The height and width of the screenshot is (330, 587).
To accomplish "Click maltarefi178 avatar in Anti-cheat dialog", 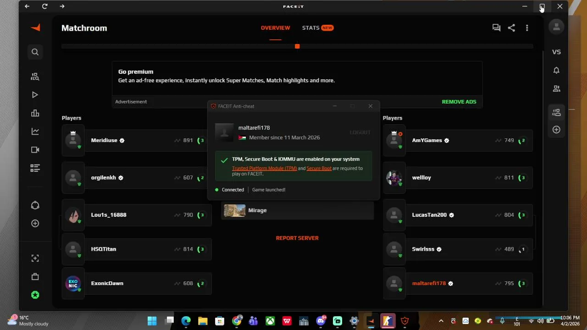I will [224, 132].
